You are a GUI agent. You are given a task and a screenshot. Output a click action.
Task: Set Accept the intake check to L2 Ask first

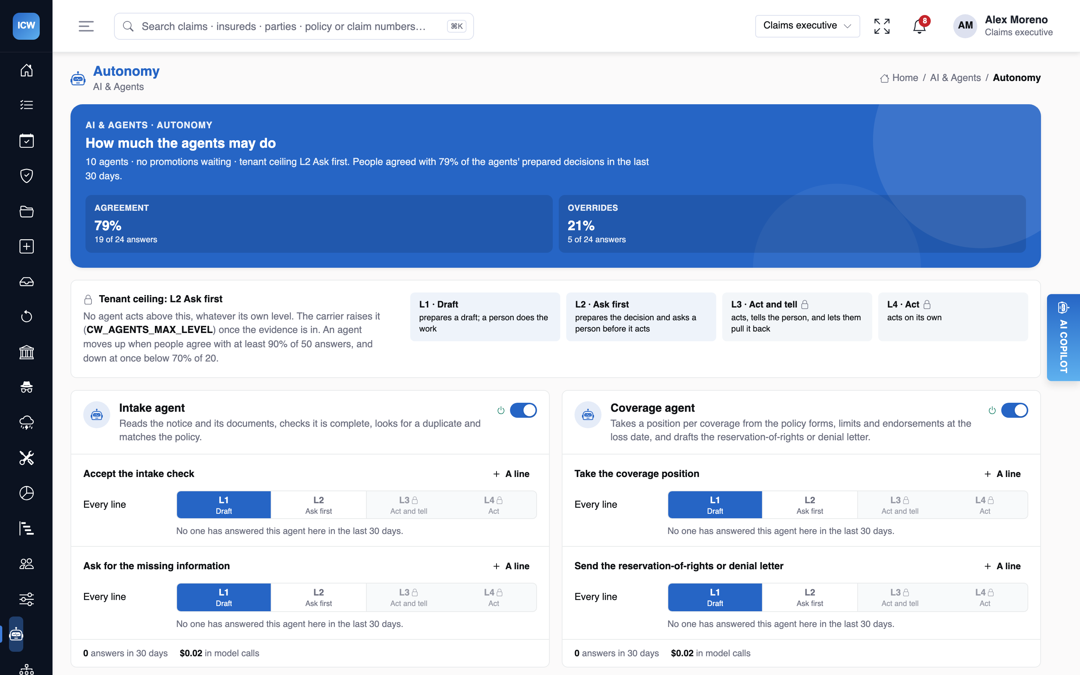319,505
